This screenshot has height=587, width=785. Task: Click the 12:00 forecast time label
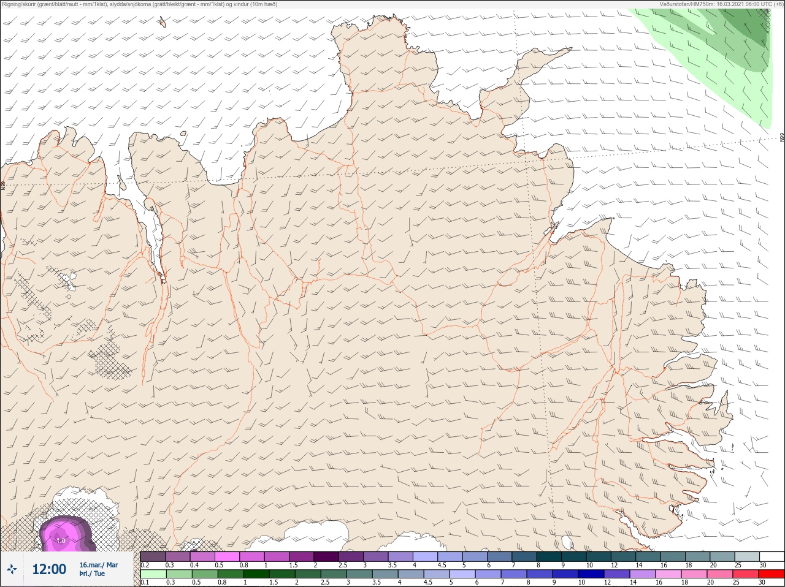point(49,569)
